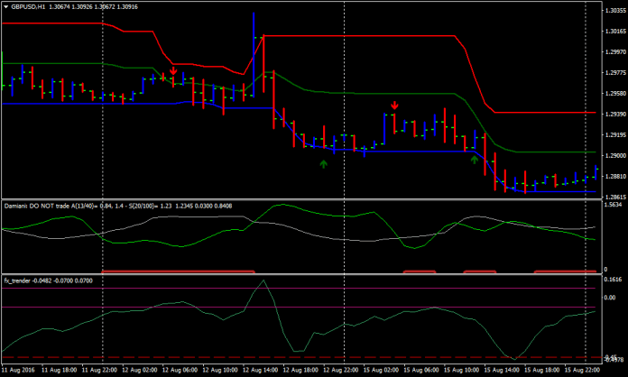Click the 1.30355 price on the price axis

613,13
